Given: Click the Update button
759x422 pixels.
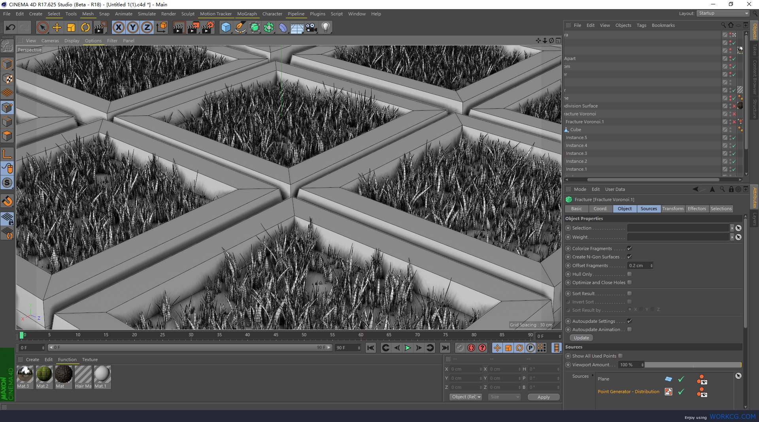Looking at the screenshot, I should tap(581, 338).
